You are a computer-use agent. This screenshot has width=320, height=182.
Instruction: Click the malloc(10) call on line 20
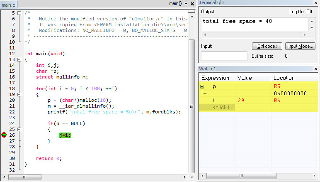[95, 101]
